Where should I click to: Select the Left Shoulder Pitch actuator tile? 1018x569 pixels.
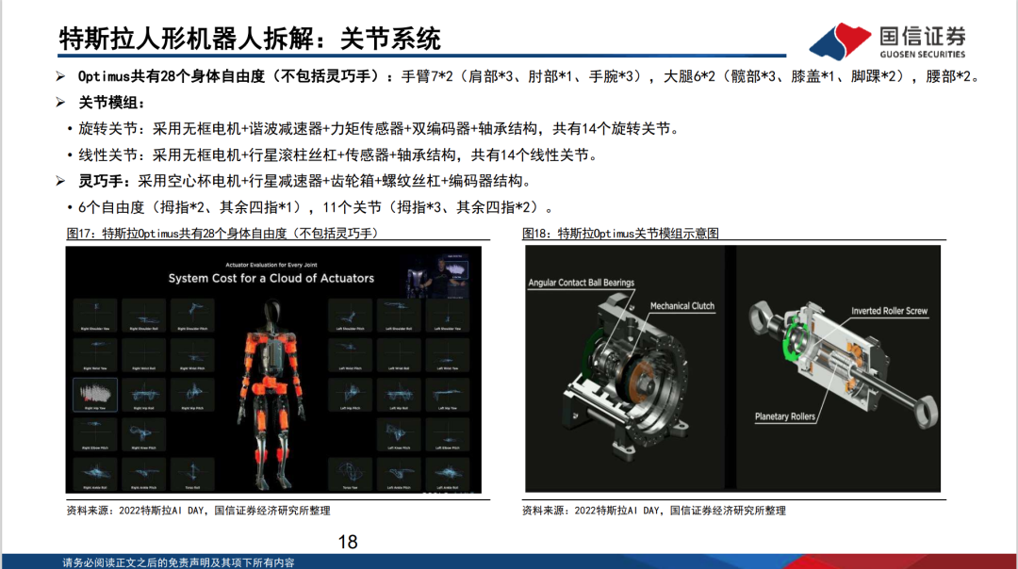tap(350, 316)
